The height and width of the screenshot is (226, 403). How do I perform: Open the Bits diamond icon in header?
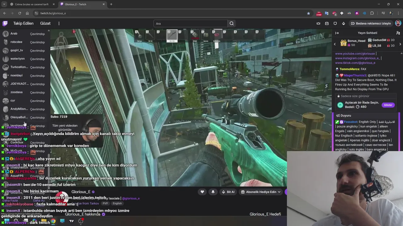pos(343,24)
